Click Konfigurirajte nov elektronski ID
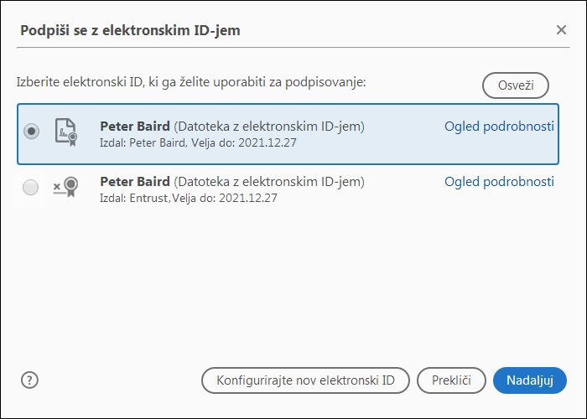Image resolution: width=587 pixels, height=419 pixels. point(305,380)
